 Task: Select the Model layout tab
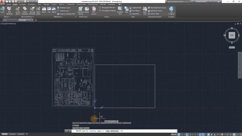[x=5, y=134]
